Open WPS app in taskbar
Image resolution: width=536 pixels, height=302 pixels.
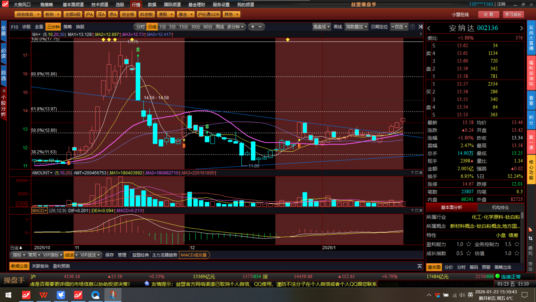(x=44, y=295)
